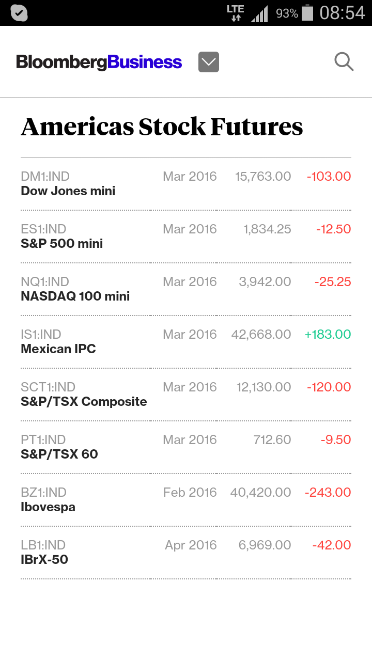The image size is (372, 661).
Task: Tap the signal strength icon
Action: tap(259, 14)
